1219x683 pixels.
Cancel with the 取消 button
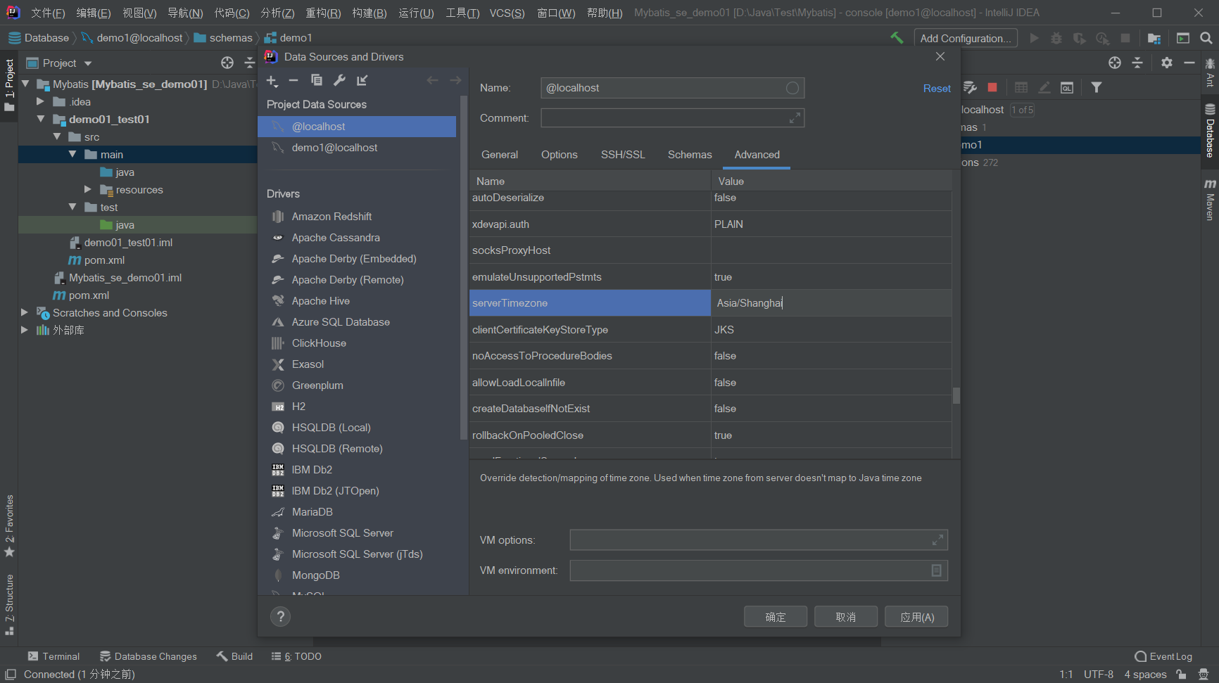pos(846,617)
